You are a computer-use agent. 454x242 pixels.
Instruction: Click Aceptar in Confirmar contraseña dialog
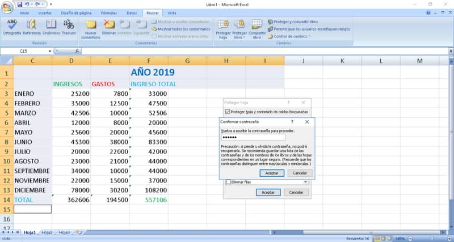272,173
